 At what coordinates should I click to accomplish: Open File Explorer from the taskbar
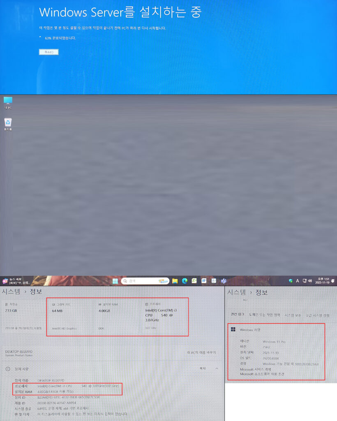click(175, 281)
